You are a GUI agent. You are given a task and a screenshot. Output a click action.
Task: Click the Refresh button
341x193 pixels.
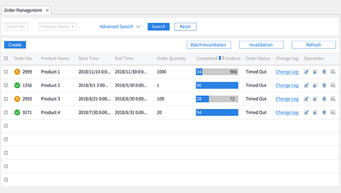point(314,45)
